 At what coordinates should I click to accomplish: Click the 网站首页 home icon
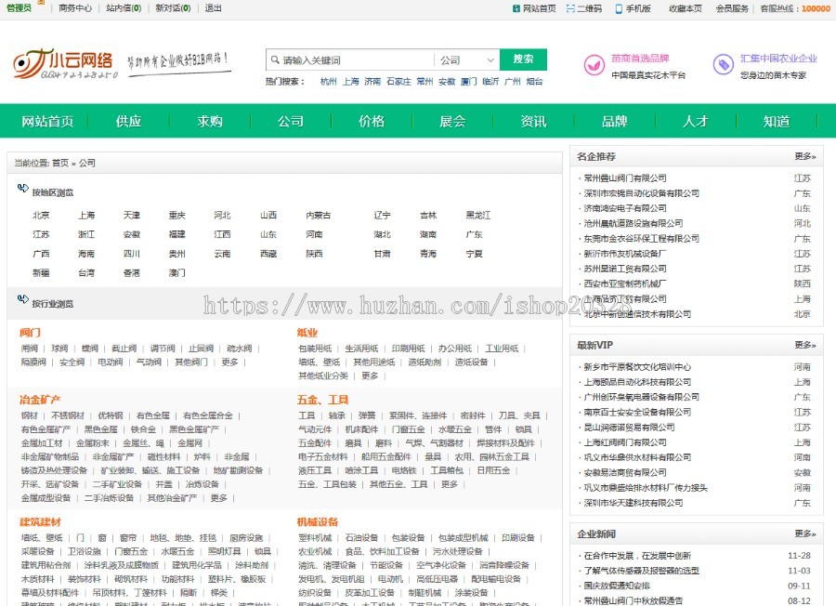coord(516,8)
